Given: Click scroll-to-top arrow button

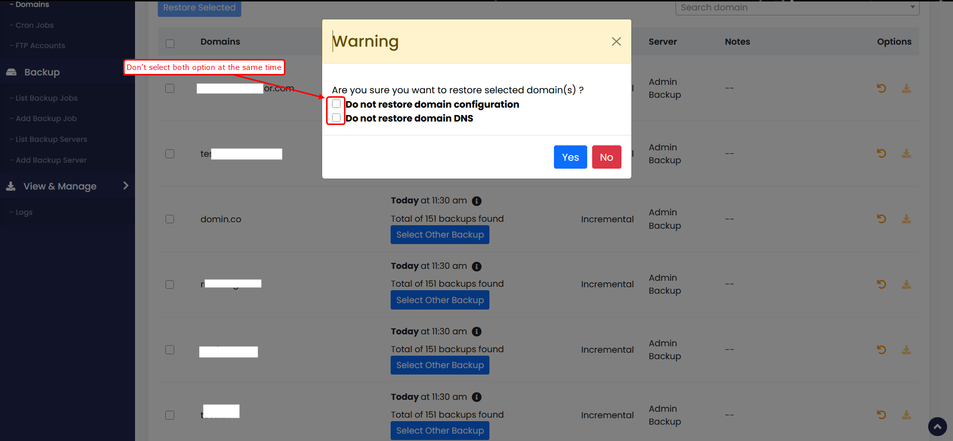Looking at the screenshot, I should coord(937,426).
